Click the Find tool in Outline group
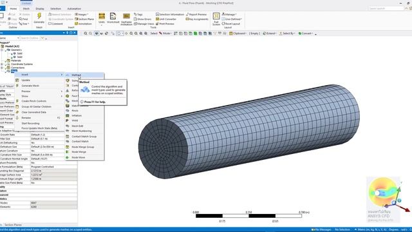The image size is (412, 232). (x=23, y=19)
